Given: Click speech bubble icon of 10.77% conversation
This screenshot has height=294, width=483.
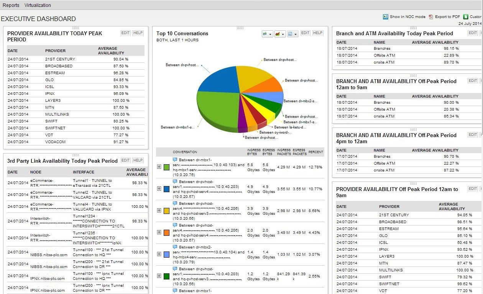Looking at the screenshot, I should coord(175,181).
